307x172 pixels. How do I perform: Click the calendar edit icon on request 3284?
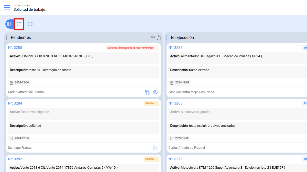pyautogui.click(x=155, y=148)
